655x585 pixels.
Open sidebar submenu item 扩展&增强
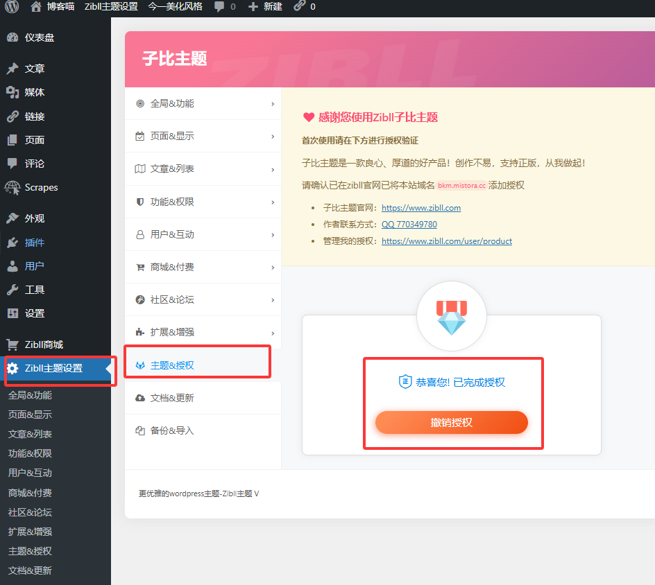pyautogui.click(x=30, y=532)
